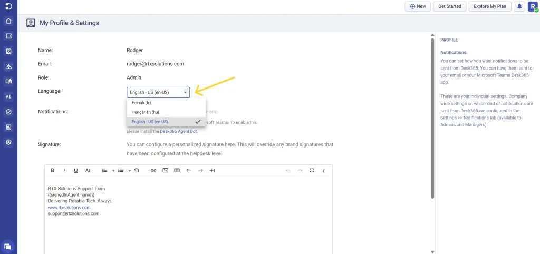The height and width of the screenshot is (254, 540).
Task: Click the name value Rodger
Action: (x=134, y=50)
